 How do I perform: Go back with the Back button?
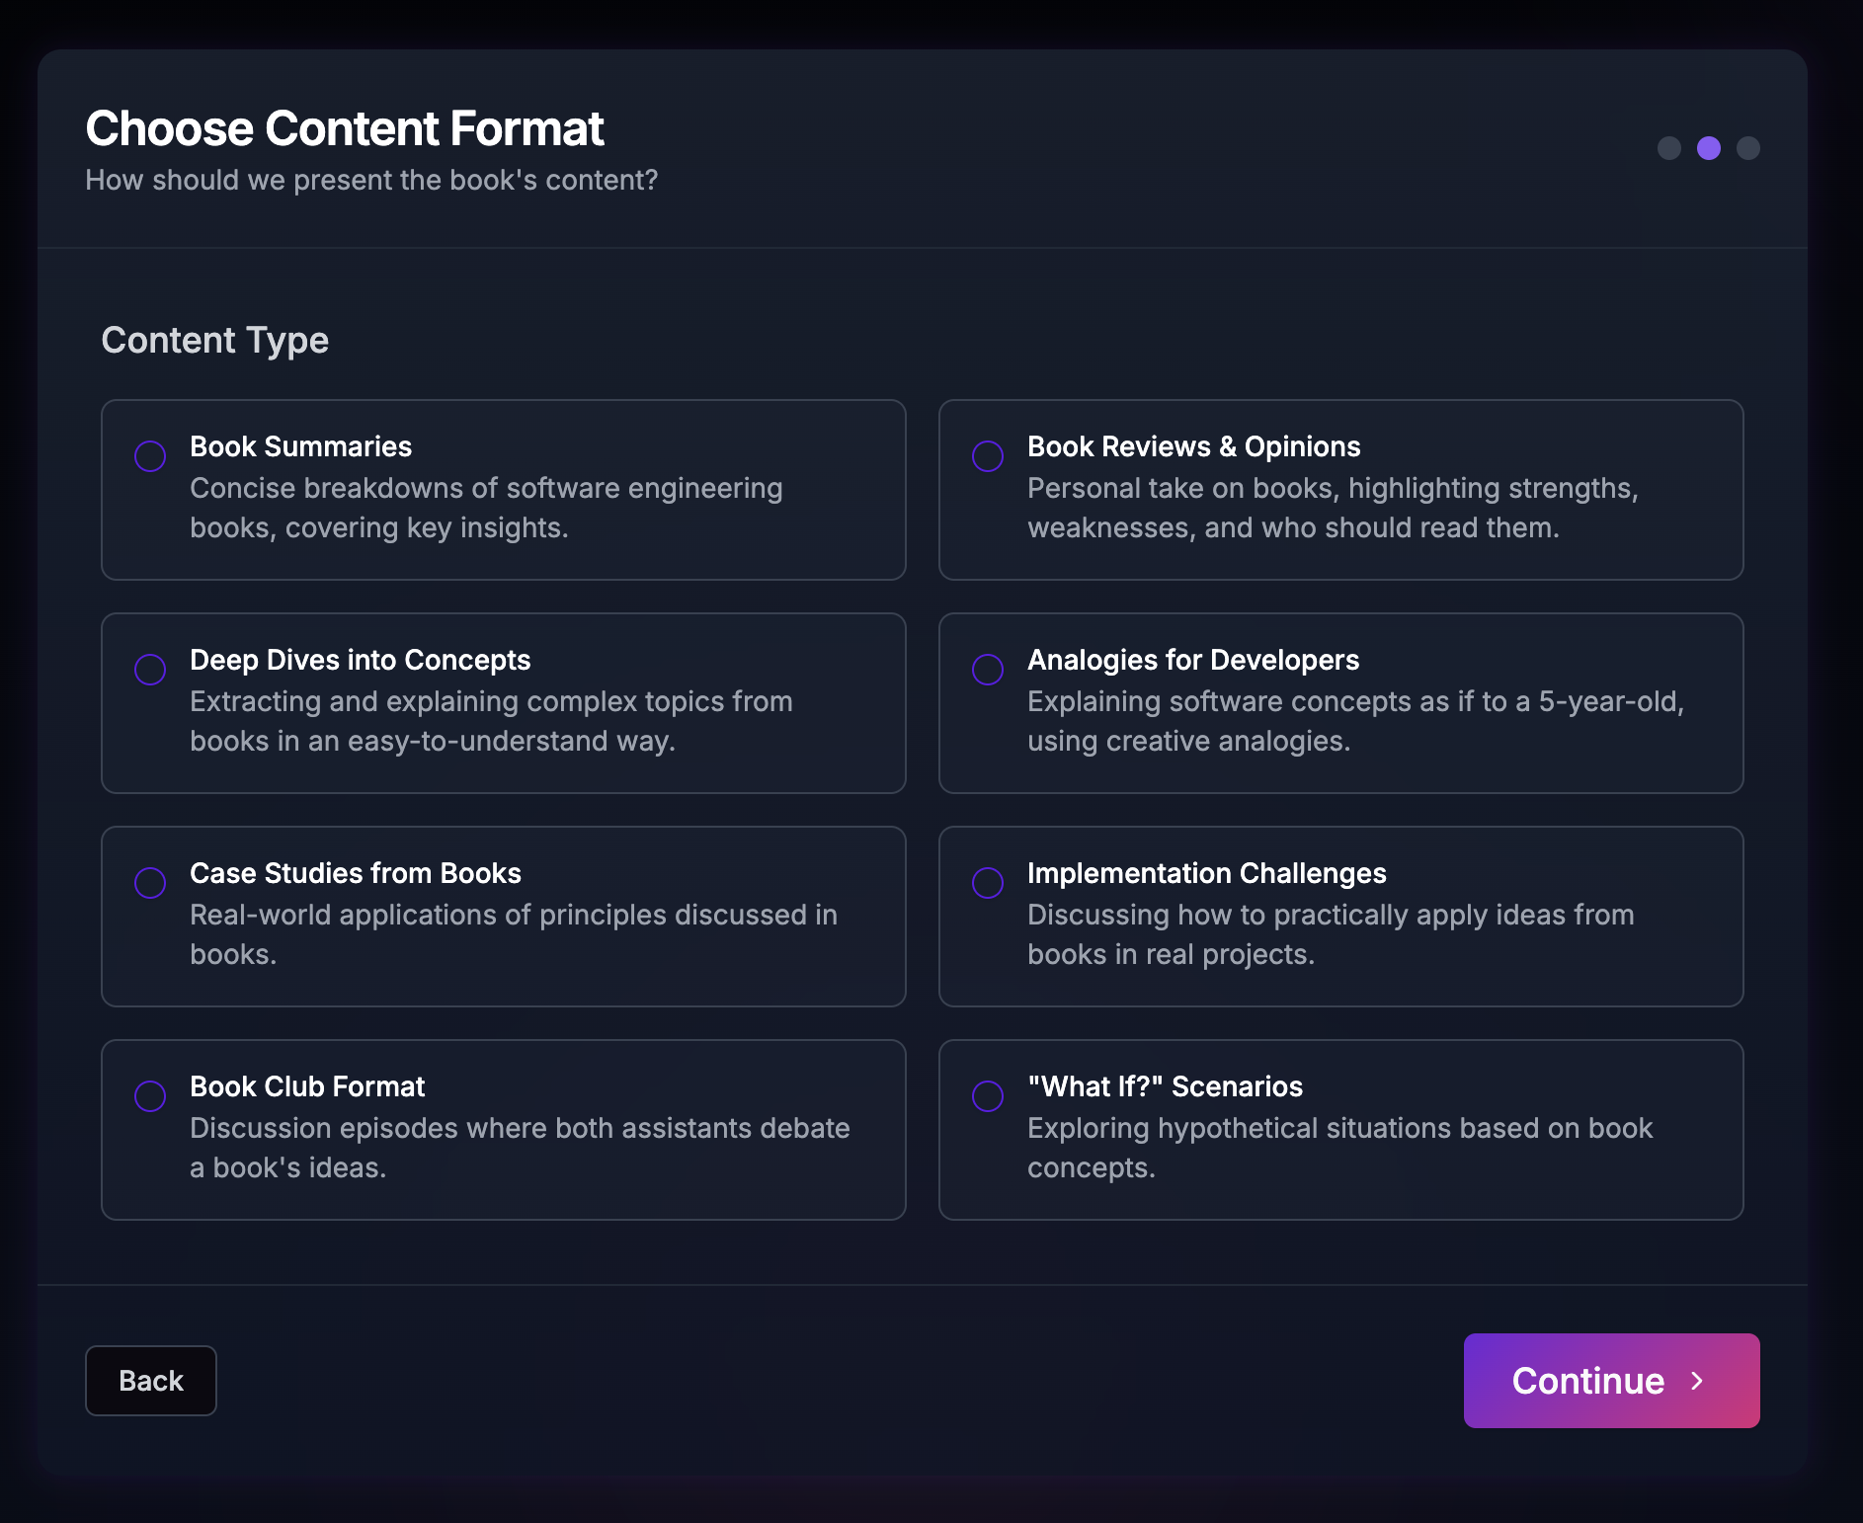coord(151,1381)
